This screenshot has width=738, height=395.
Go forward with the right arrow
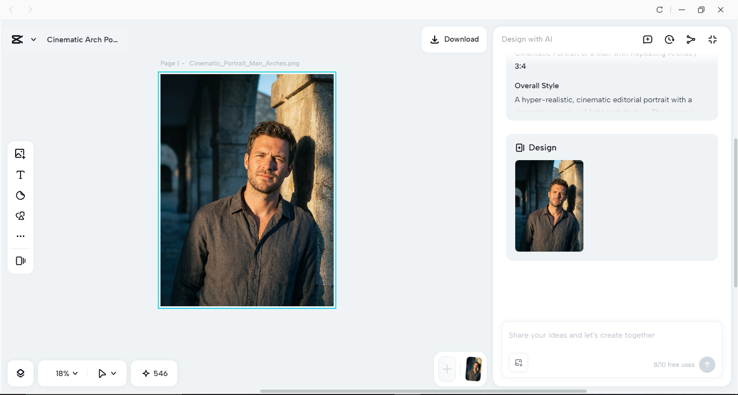(30, 10)
